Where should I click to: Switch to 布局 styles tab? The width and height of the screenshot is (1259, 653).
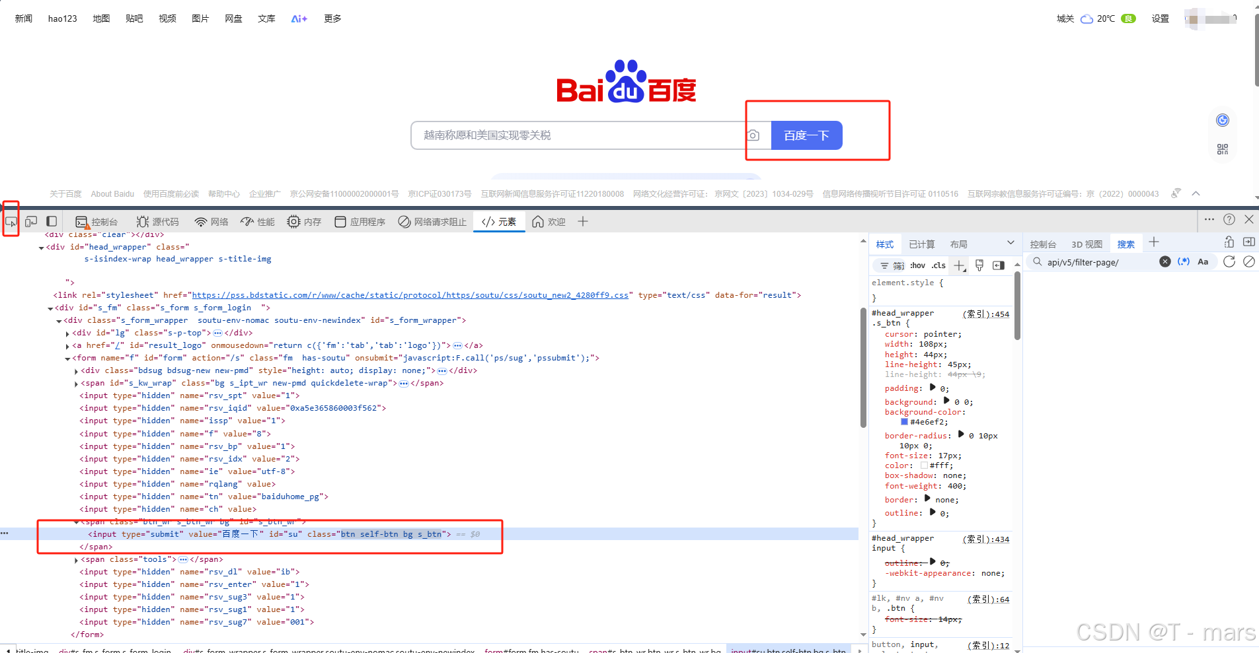pos(959,244)
